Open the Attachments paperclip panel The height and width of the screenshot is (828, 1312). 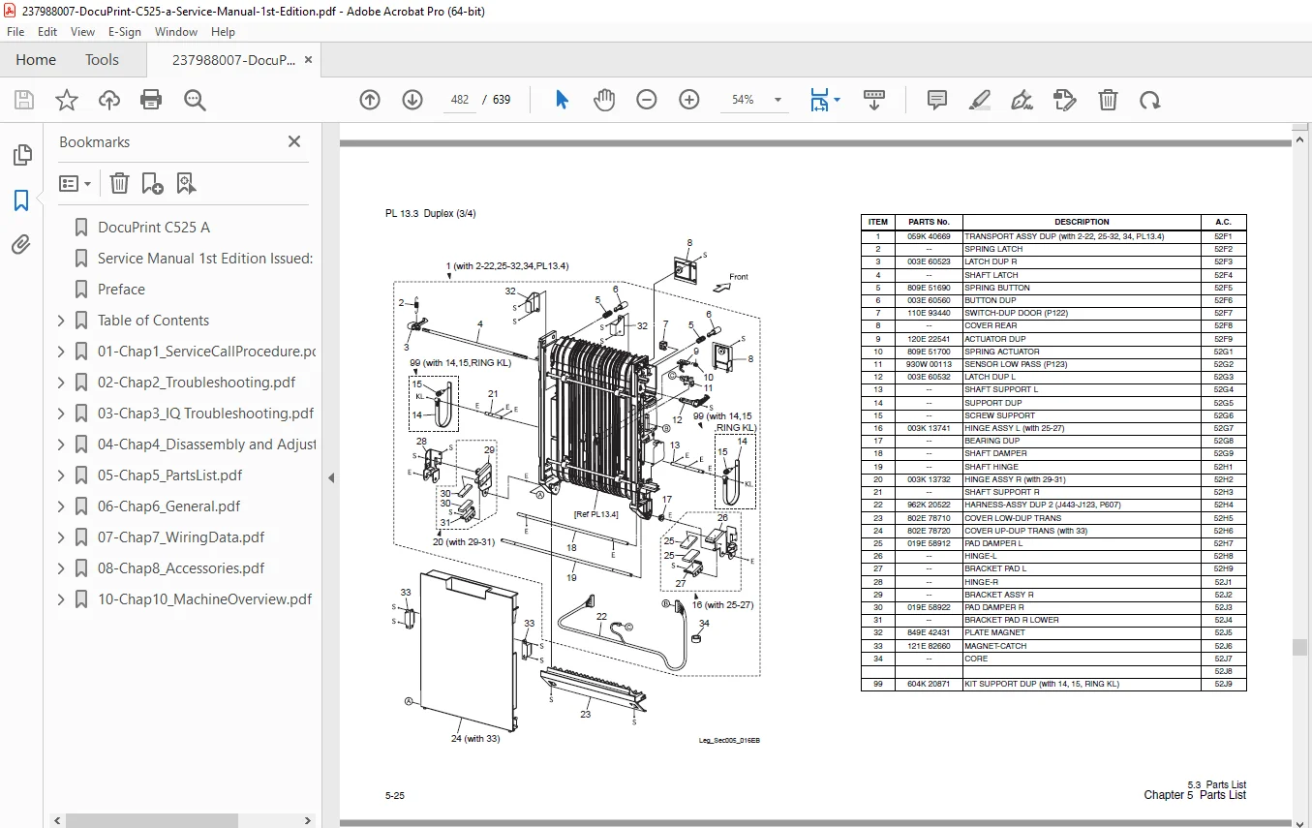(21, 245)
